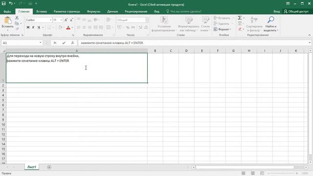Click the Общий доступ share icon
This screenshot has height=176, width=313.
pyautogui.click(x=286, y=11)
